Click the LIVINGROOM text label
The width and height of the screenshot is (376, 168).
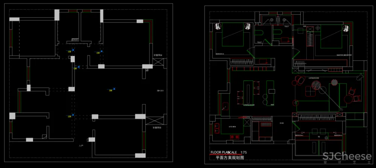314,78
